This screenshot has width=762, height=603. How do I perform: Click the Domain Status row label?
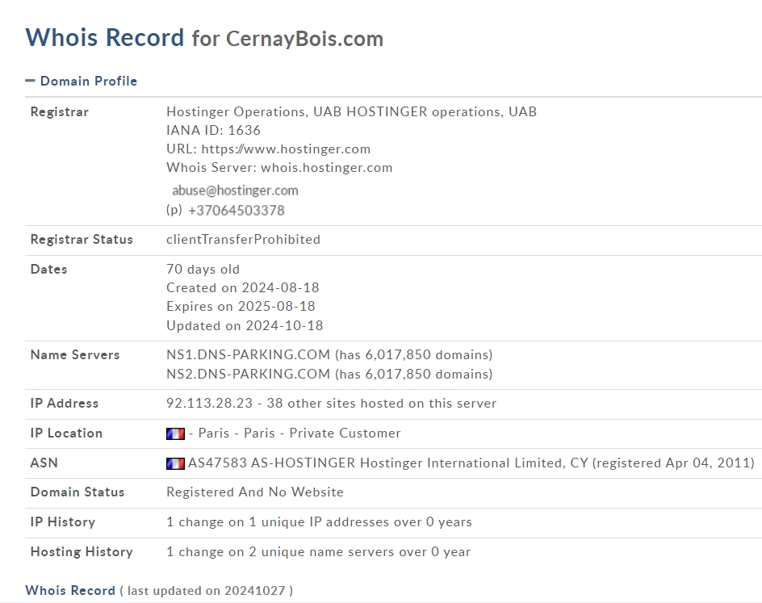pyautogui.click(x=77, y=492)
